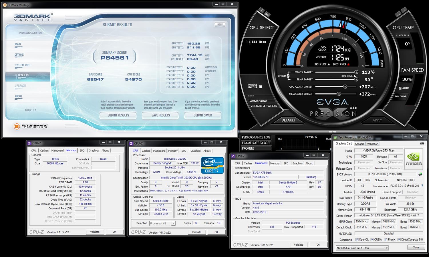Click the Submit Saved button
The width and height of the screenshot is (429, 257).
203,115
